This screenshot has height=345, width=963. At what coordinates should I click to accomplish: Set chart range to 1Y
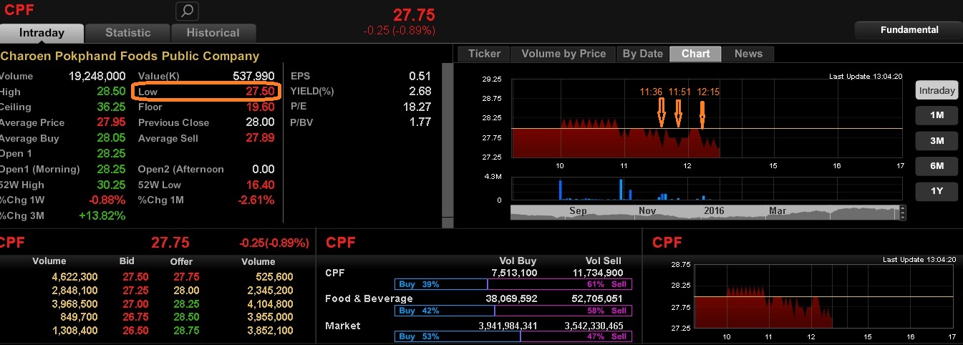937,191
